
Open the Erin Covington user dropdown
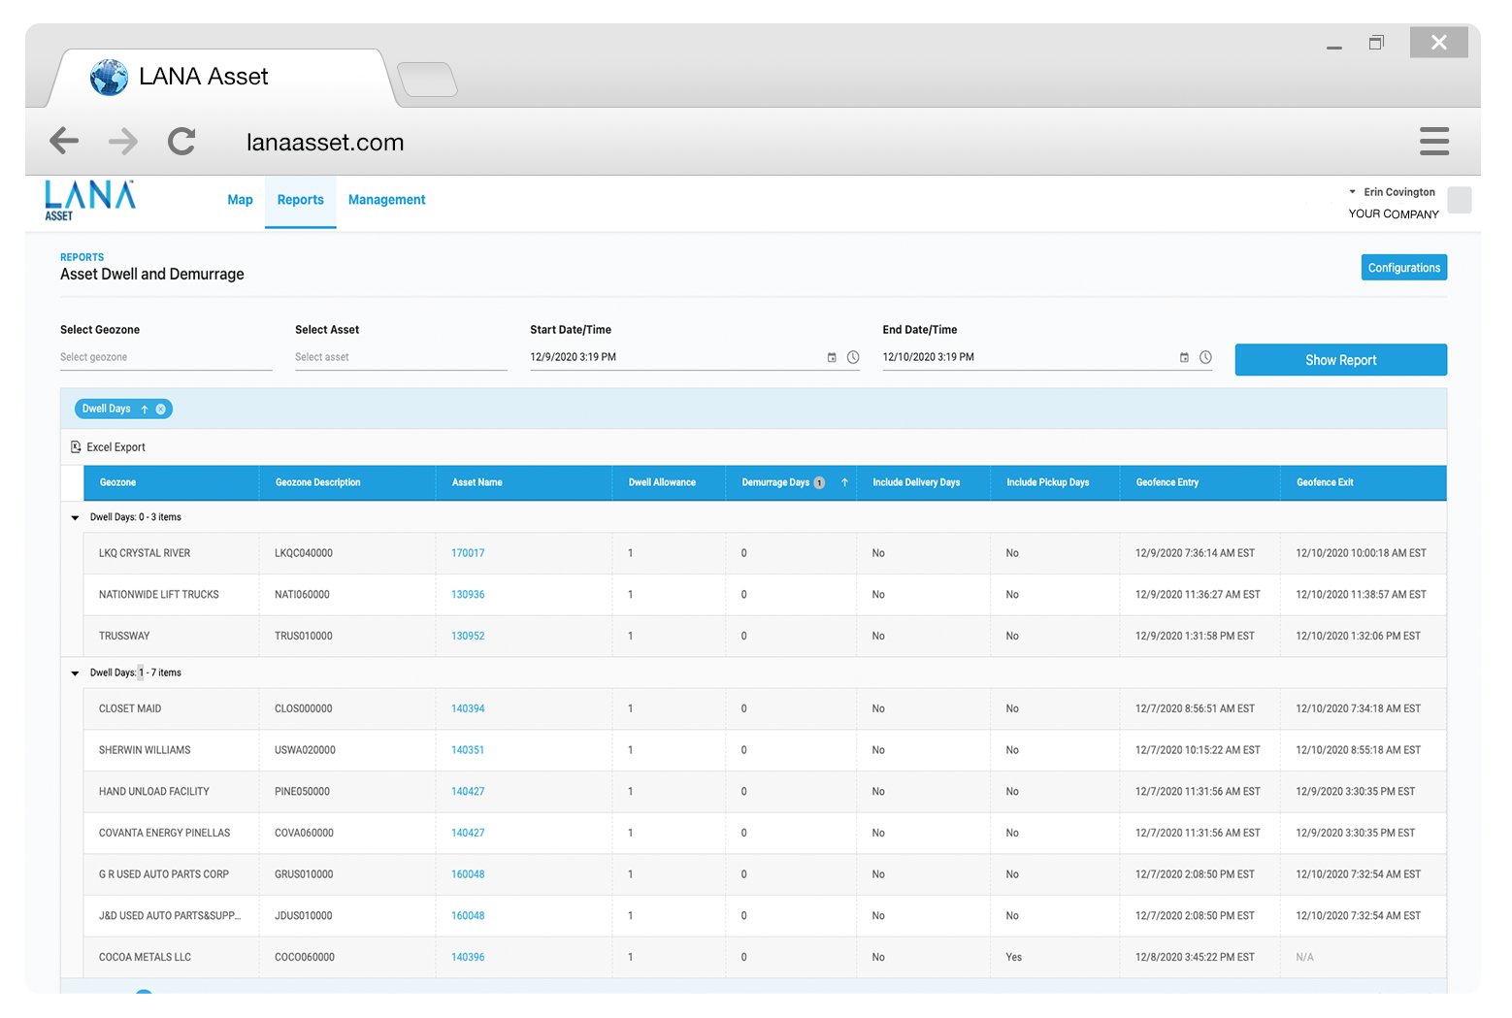click(x=1392, y=192)
